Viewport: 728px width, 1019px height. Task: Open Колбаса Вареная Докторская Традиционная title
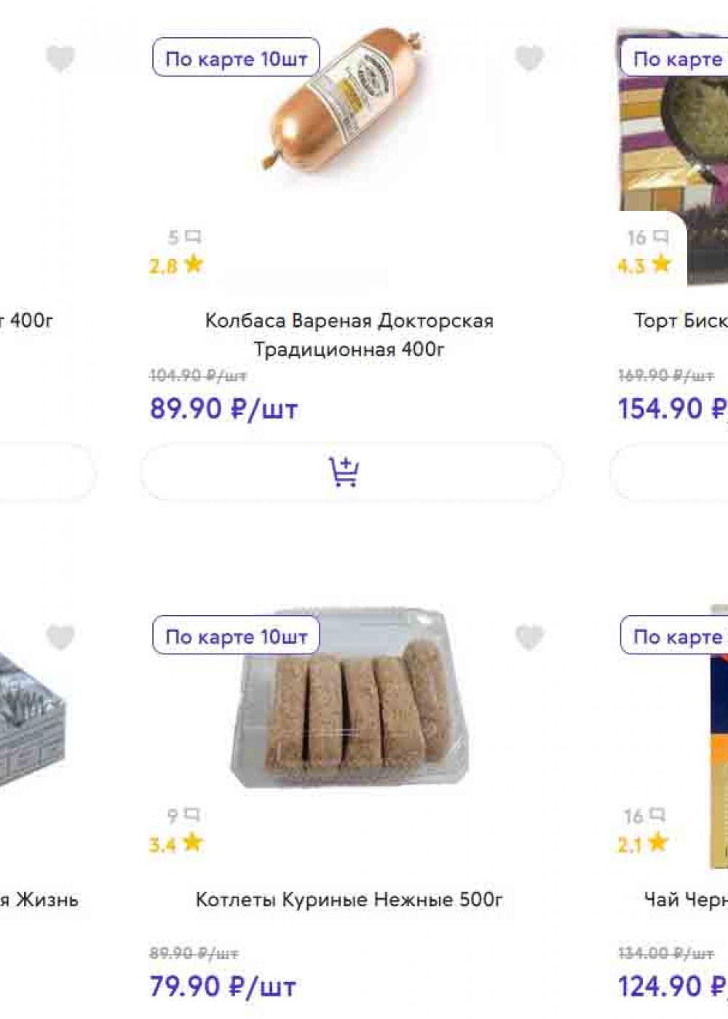[349, 335]
